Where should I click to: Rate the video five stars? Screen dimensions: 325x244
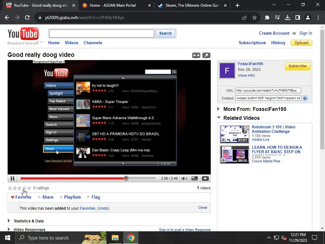pos(29,188)
